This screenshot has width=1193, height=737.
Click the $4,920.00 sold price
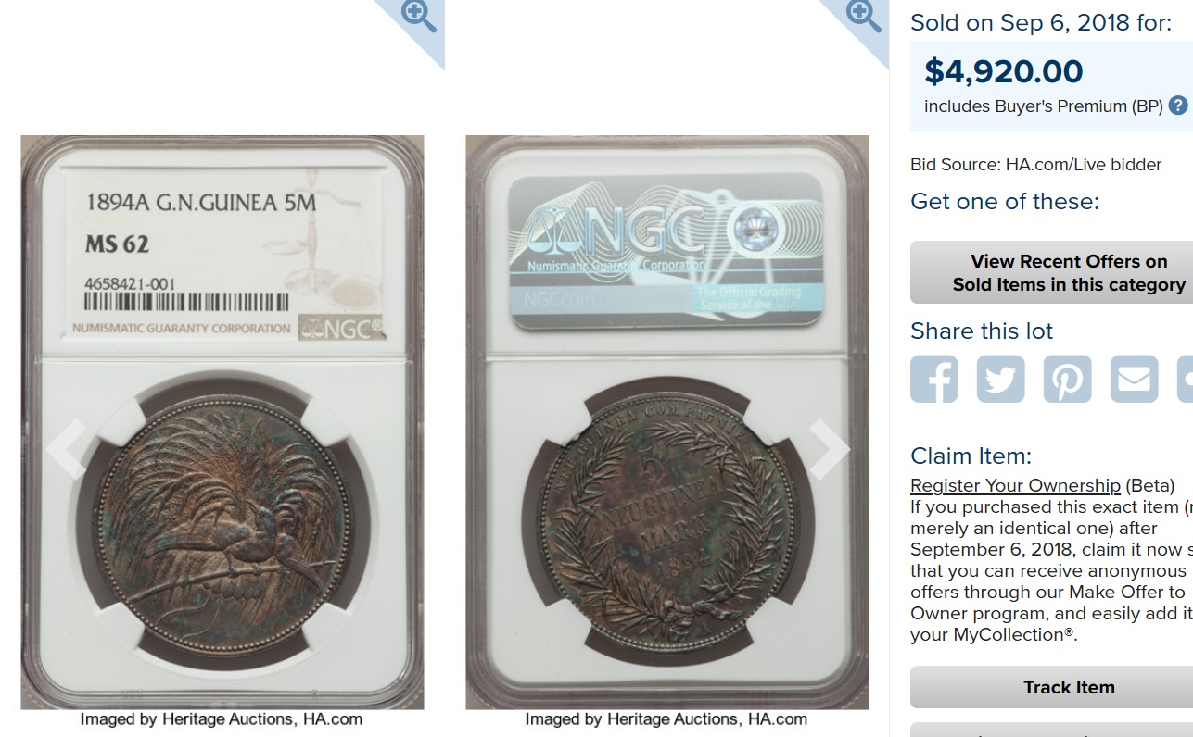[1004, 71]
